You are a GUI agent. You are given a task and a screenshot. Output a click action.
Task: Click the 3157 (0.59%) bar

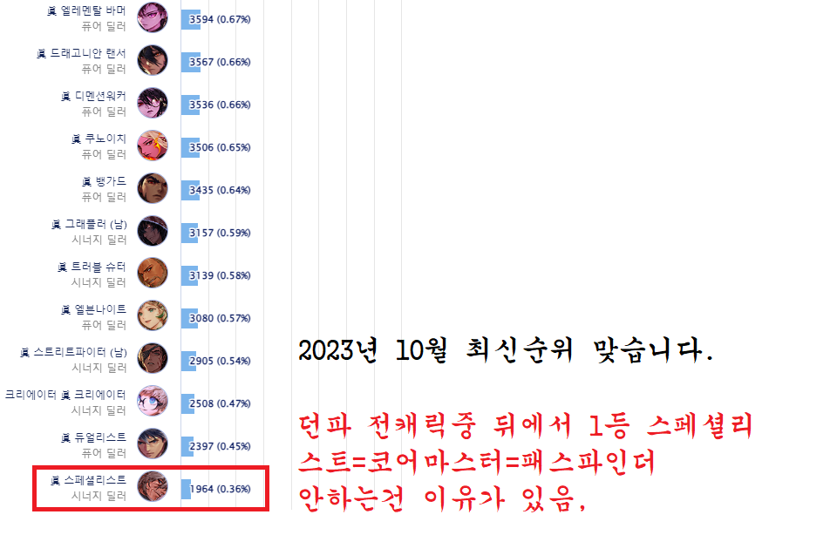point(189,234)
